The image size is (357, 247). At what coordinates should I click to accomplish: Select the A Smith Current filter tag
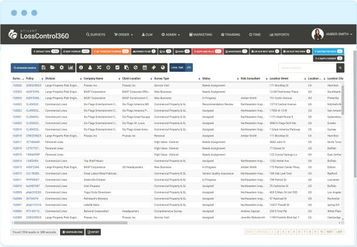[x=329, y=58]
